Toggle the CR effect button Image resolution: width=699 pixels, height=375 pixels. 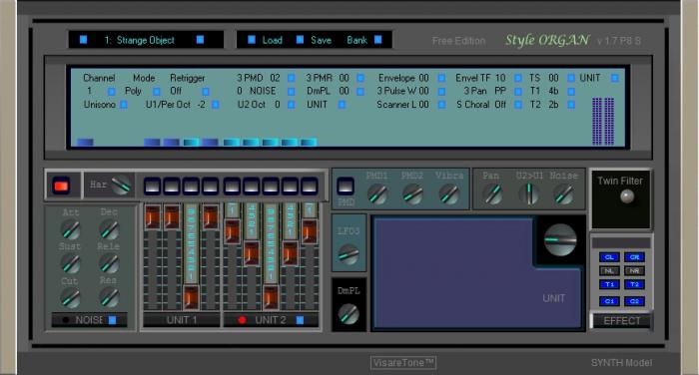pos(634,257)
